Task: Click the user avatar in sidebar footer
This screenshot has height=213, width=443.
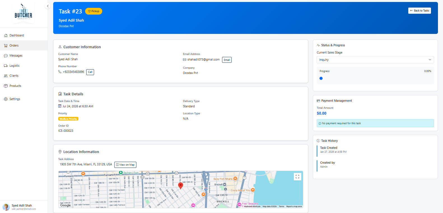Action: [x=6, y=207]
